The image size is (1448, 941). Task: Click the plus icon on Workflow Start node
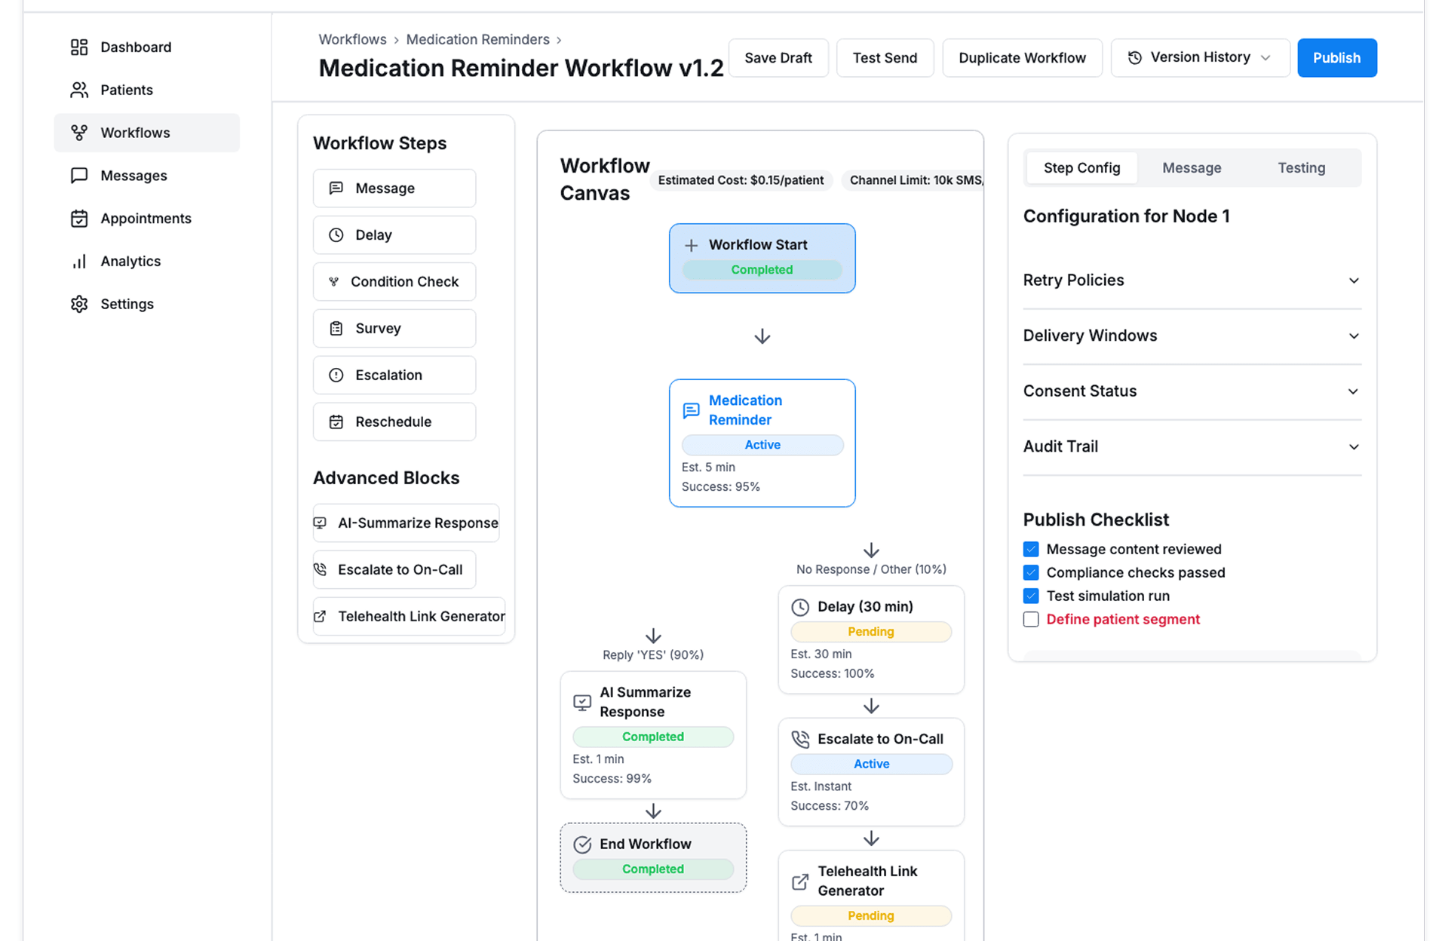pos(691,246)
